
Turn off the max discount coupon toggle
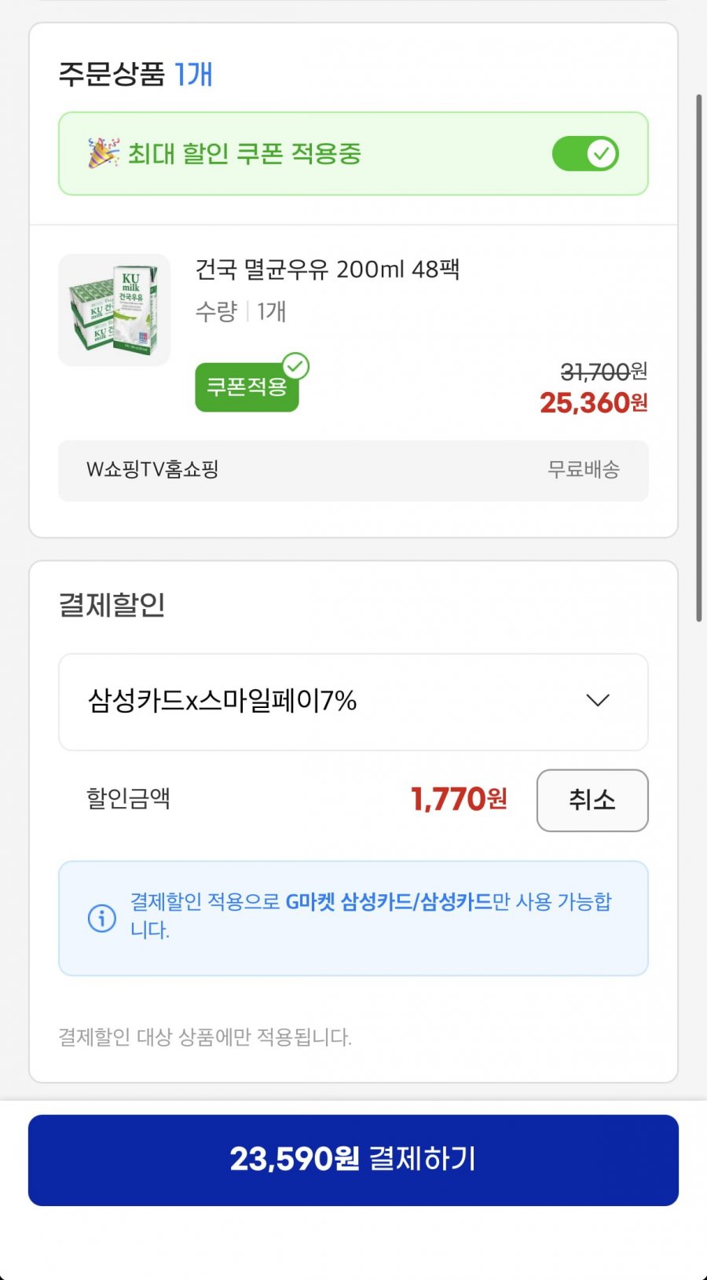[x=585, y=154]
